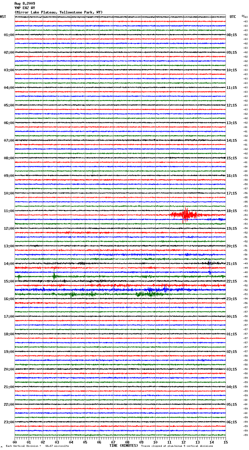The height and width of the screenshot is (450, 249).
Task: Click the 00:15 UTC time label
Action: [232, 317]
